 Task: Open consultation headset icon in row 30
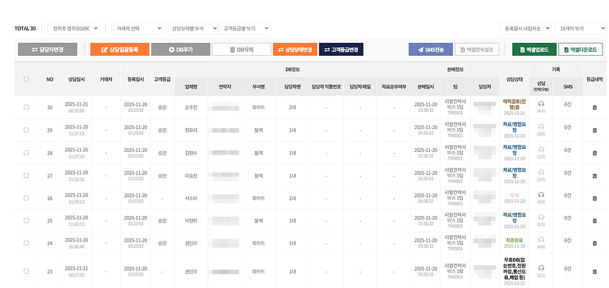point(541,104)
